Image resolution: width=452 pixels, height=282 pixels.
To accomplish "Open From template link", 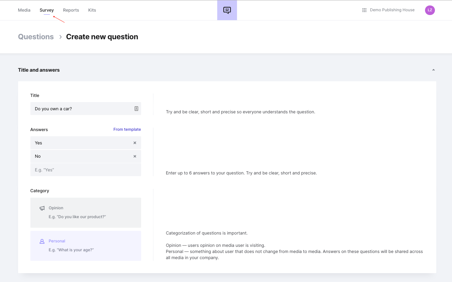I will (127, 129).
